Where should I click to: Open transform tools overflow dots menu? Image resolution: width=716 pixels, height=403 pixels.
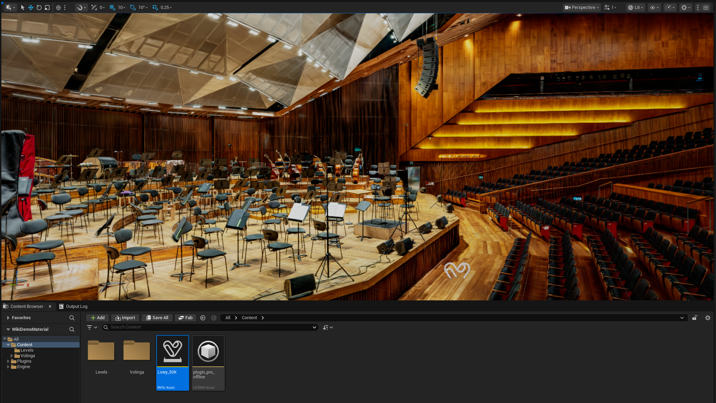[x=65, y=8]
